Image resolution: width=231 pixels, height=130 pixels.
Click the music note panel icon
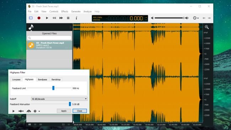click(31, 27)
